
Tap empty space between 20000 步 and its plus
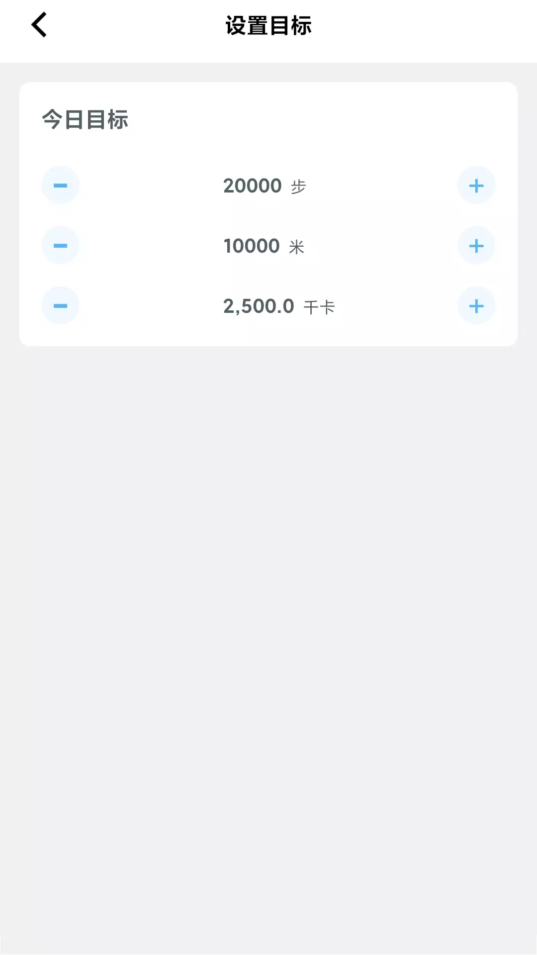tap(383, 186)
